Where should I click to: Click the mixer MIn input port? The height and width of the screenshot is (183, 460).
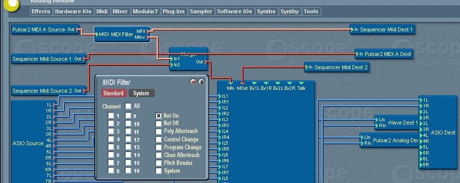pyautogui.click(x=230, y=83)
